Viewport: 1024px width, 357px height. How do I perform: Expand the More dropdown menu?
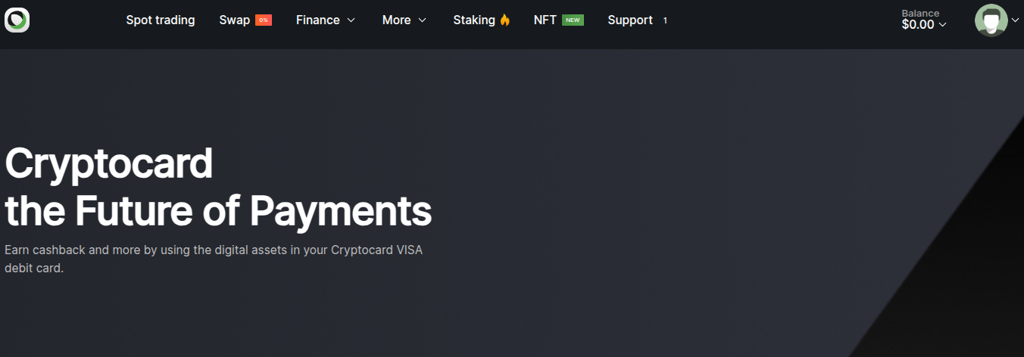coord(404,20)
